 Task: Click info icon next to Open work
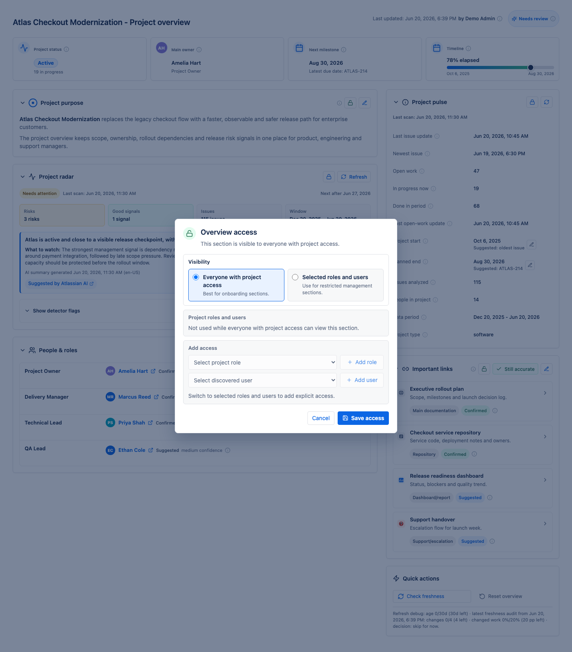point(422,171)
